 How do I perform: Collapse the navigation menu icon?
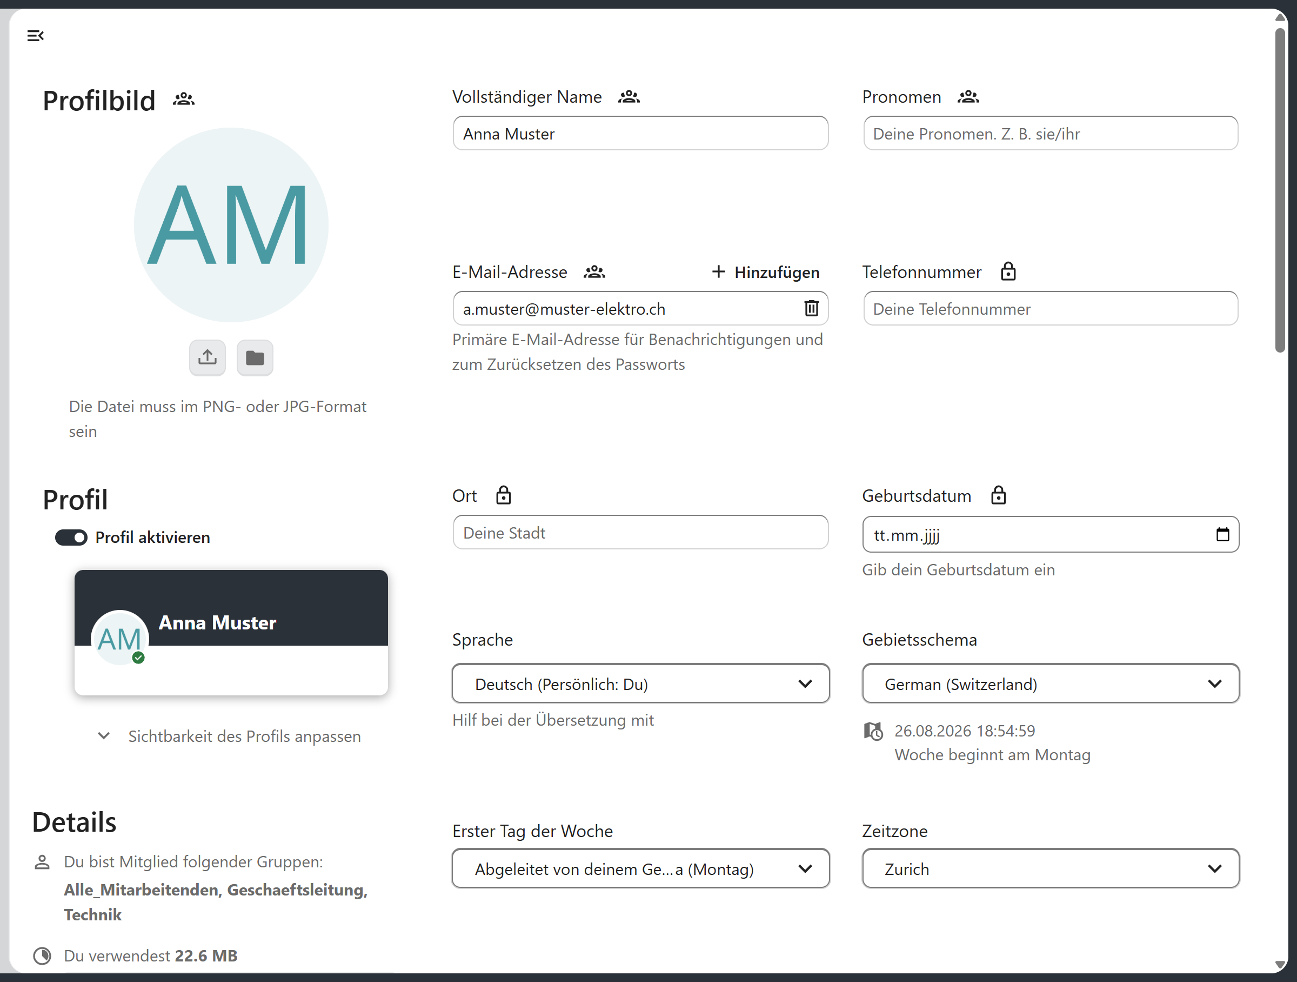pos(35,36)
